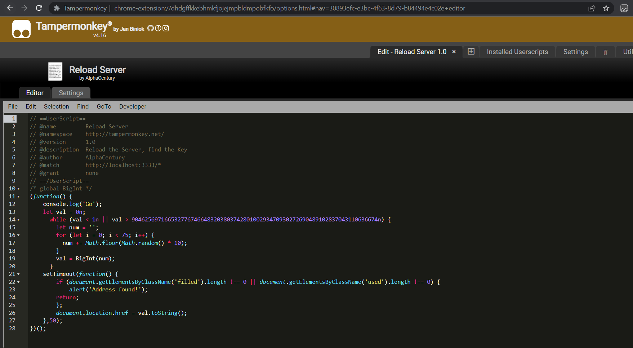Open the File menu
633x348 pixels.
pos(13,106)
